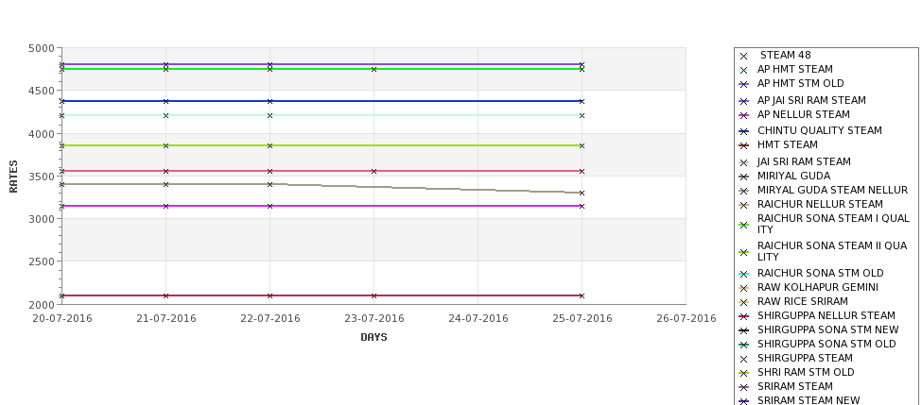Select the RAW KOLHAPUR GEMINI legend label
Viewport: 922px width, 405px height.
pyautogui.click(x=817, y=288)
